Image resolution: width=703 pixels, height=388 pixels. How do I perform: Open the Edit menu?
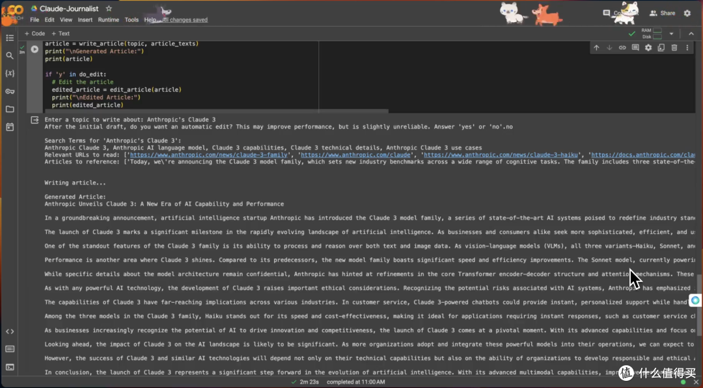pyautogui.click(x=49, y=19)
